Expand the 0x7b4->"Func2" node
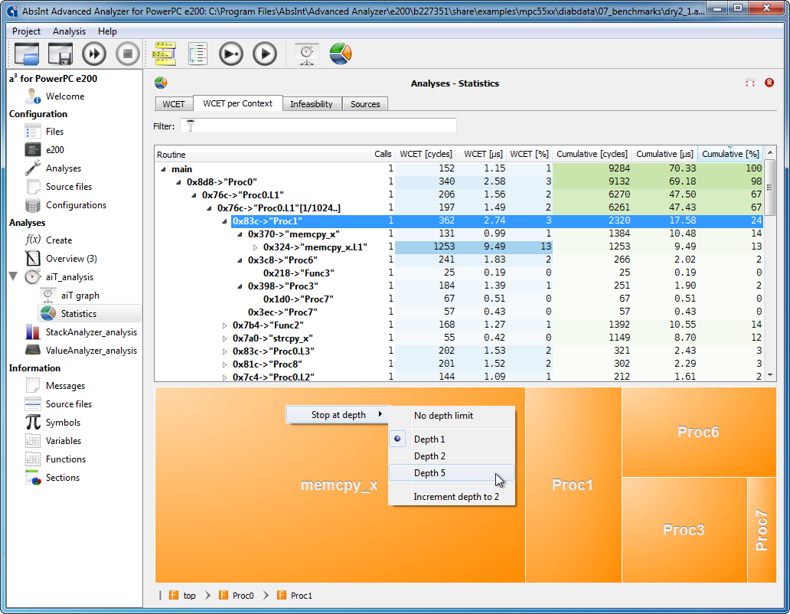Image resolution: width=790 pixels, height=614 pixels. pos(225,325)
